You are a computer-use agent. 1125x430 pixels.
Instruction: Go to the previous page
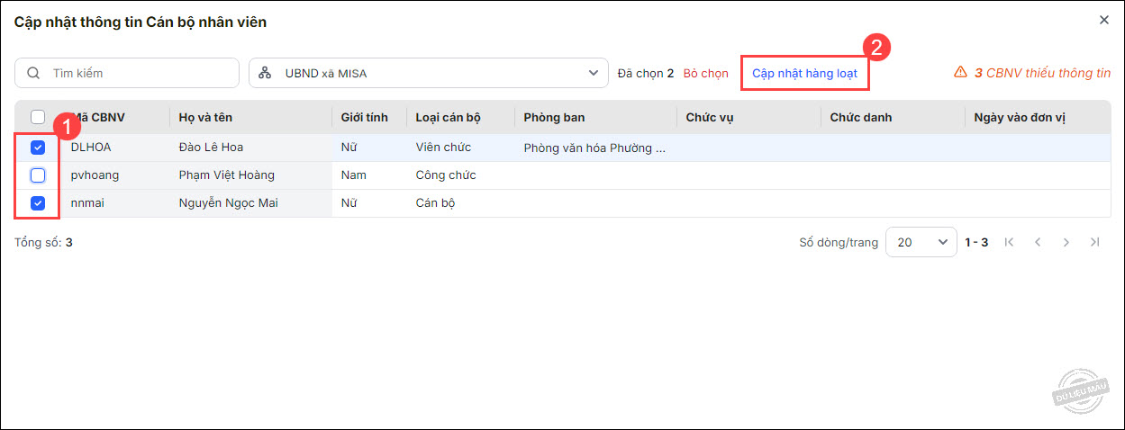pyautogui.click(x=1038, y=242)
